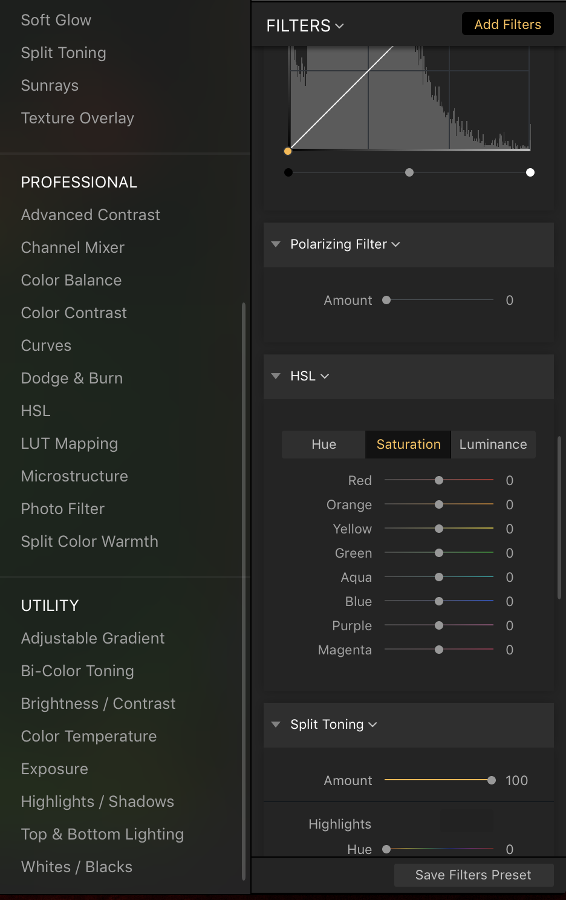The image size is (566, 900).
Task: Open the Polarizing Filter options chevron
Action: coord(395,244)
